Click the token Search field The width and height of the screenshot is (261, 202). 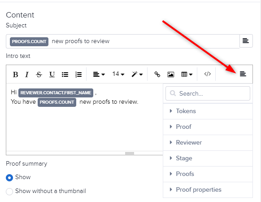click(x=208, y=93)
